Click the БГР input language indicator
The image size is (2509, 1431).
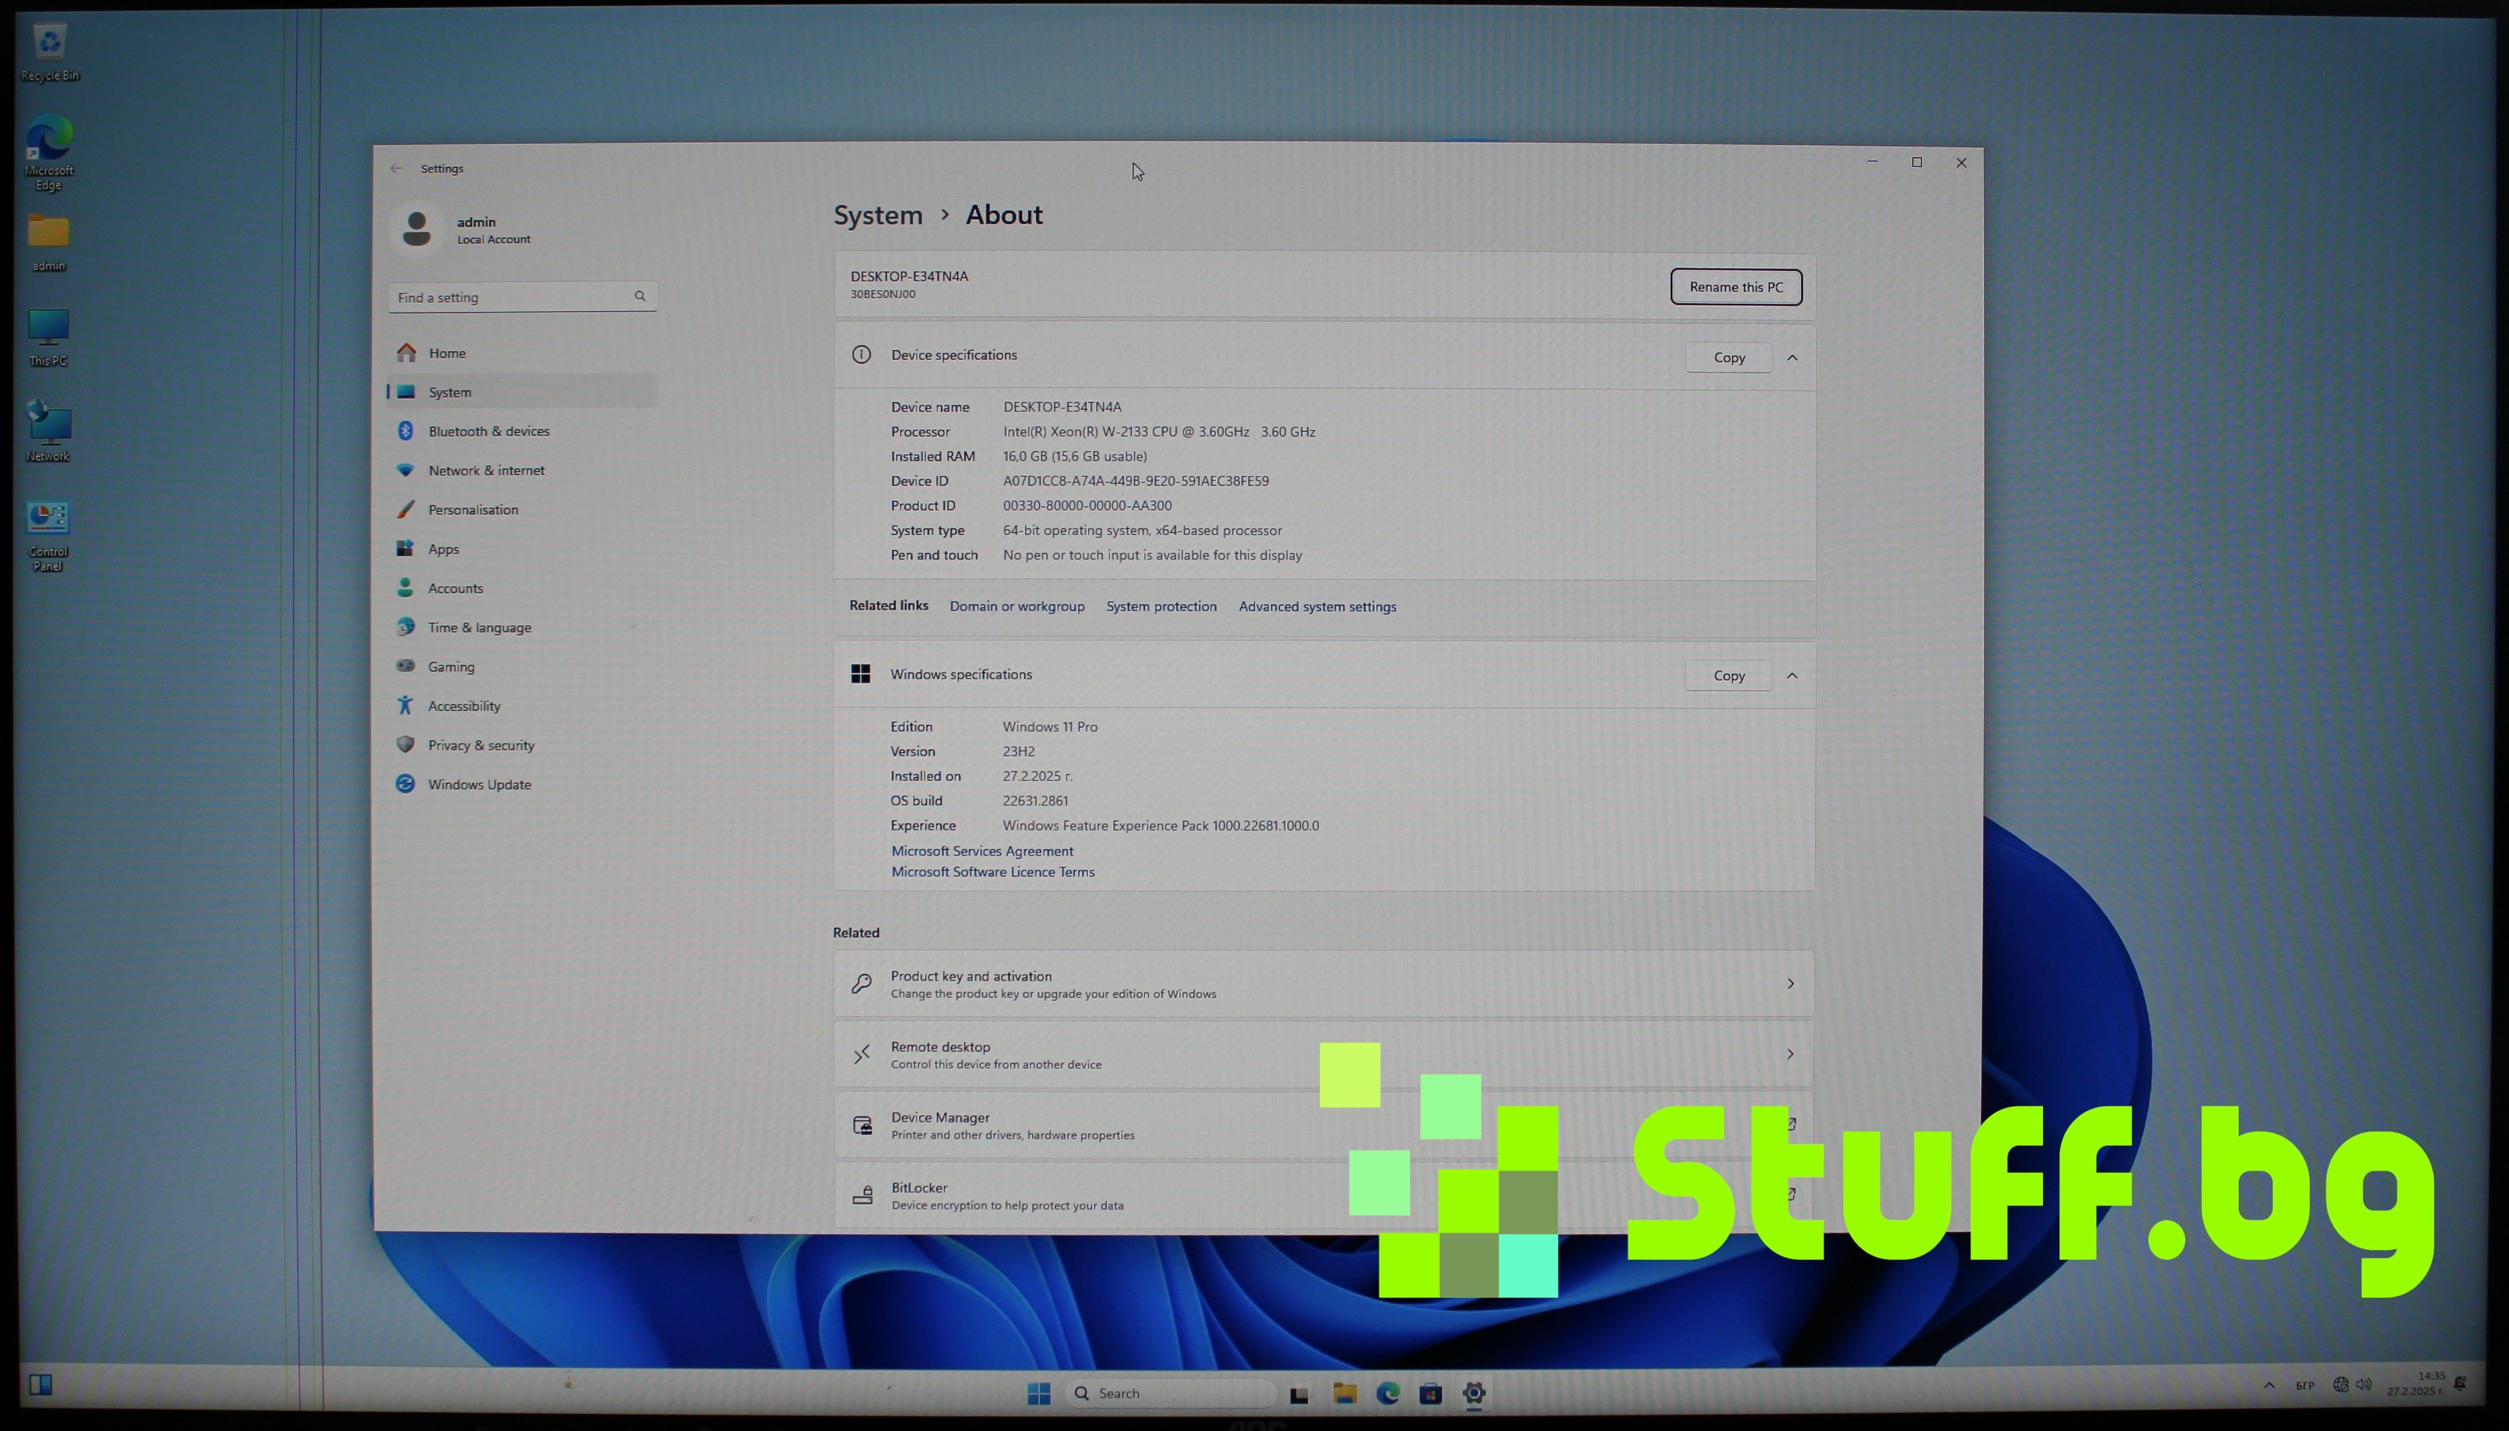click(2305, 1385)
